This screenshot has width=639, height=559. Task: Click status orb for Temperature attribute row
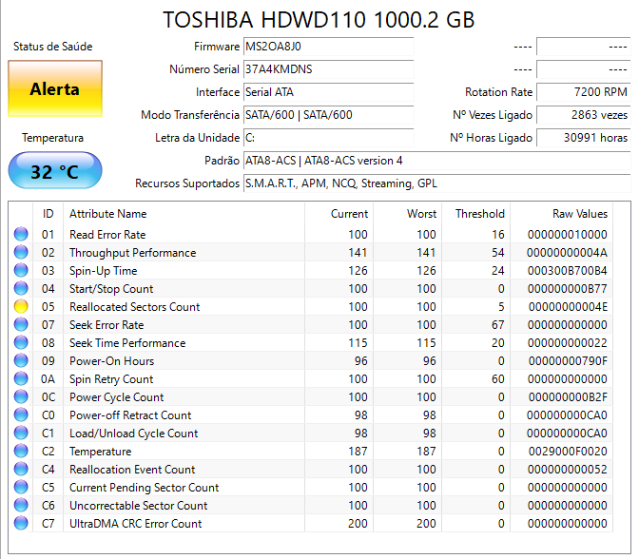(x=21, y=451)
